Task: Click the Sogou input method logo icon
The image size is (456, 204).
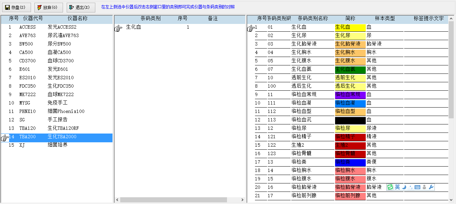Action: pyautogui.click(x=390, y=187)
